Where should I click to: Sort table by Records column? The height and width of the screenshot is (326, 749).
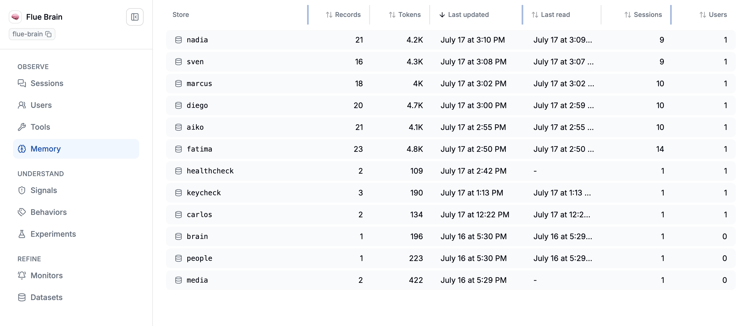point(343,14)
